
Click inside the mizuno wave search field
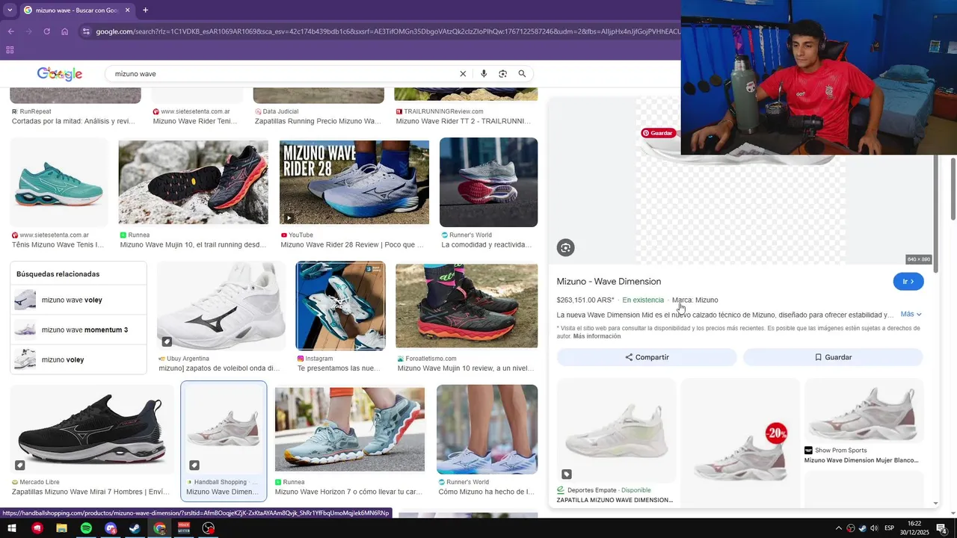click(284, 74)
